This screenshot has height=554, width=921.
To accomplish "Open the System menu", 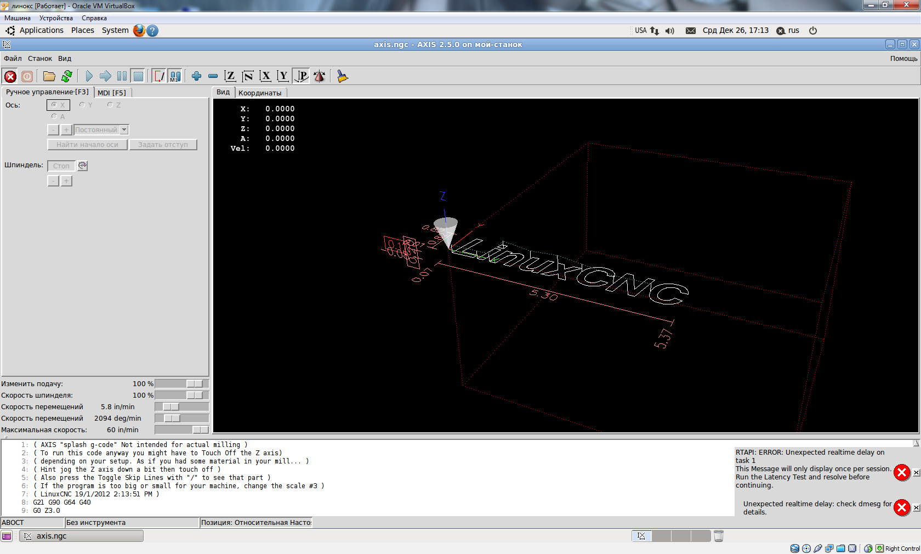I will coord(115,31).
